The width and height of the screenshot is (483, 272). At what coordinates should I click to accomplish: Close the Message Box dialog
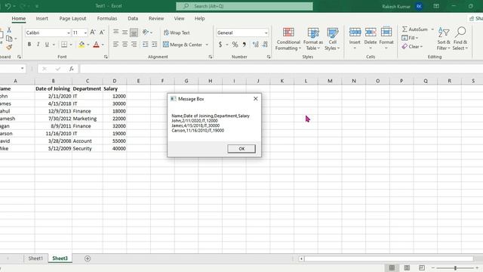tap(255, 99)
